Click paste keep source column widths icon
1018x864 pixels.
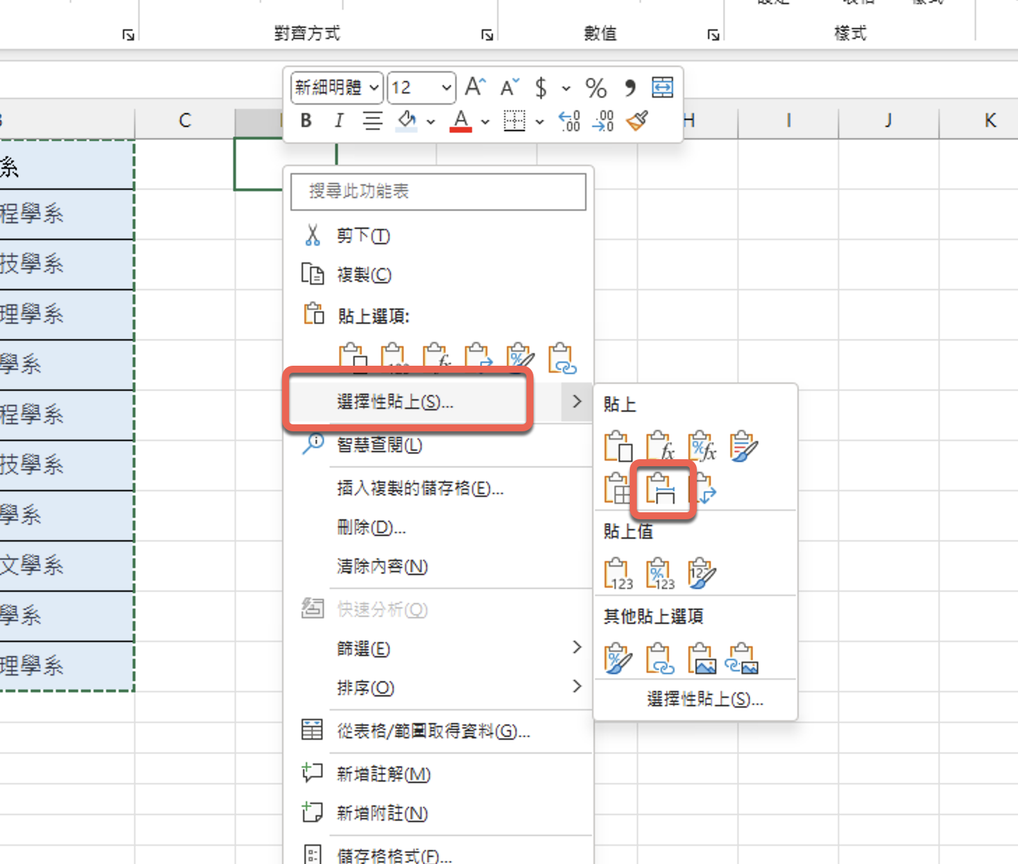[661, 489]
